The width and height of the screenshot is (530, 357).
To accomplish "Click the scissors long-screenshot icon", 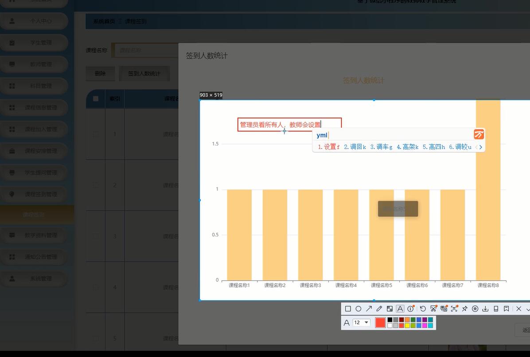I will point(434,308).
